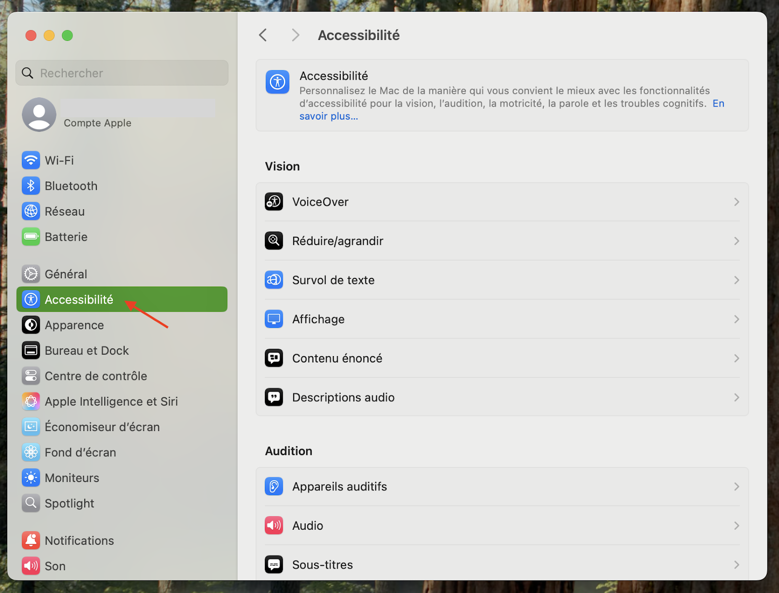Open Contenu énoncé via the speech bubble icon
This screenshot has height=593, width=779.
tap(274, 358)
